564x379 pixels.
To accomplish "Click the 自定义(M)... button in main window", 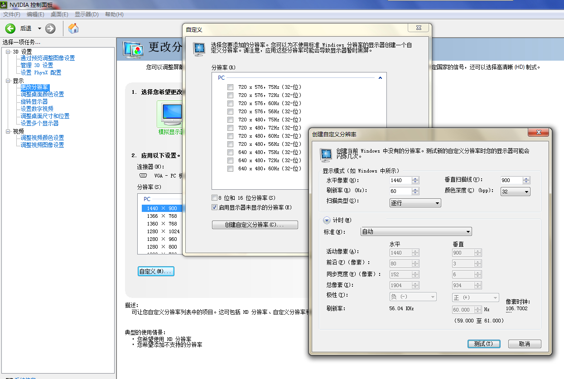I will click(x=156, y=271).
